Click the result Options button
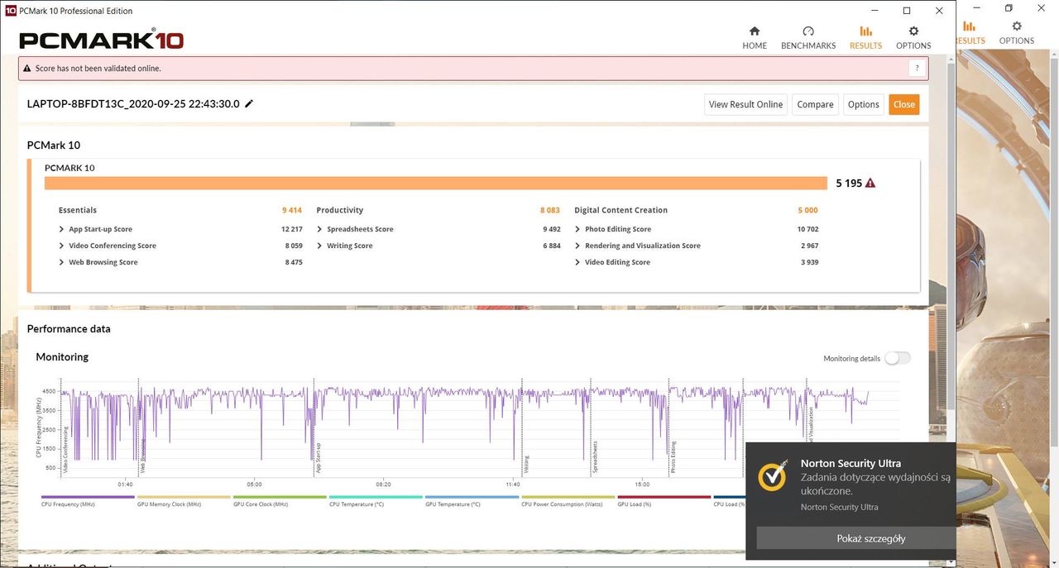Screen dimensions: 1059x568 [x=863, y=104]
